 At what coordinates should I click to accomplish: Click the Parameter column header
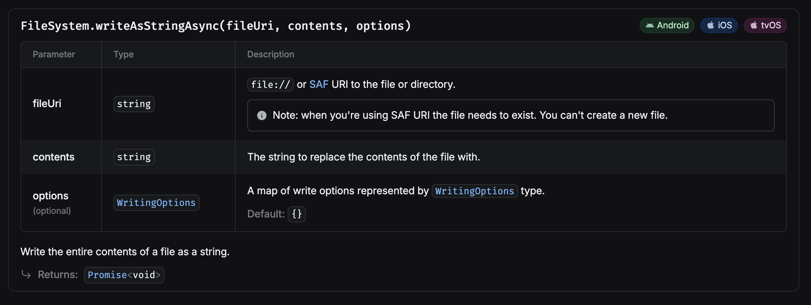[x=54, y=54]
